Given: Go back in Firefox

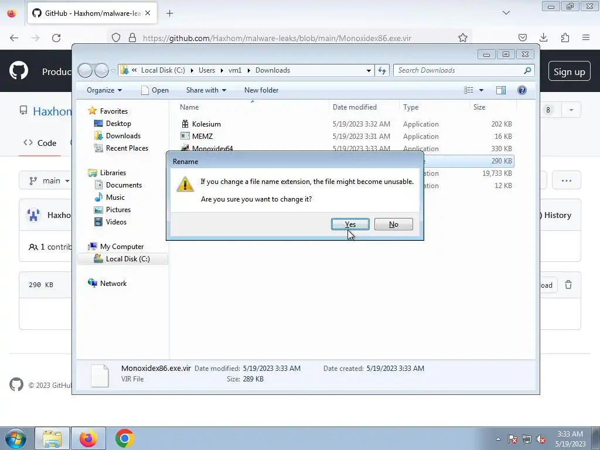Looking at the screenshot, I should (14, 37).
